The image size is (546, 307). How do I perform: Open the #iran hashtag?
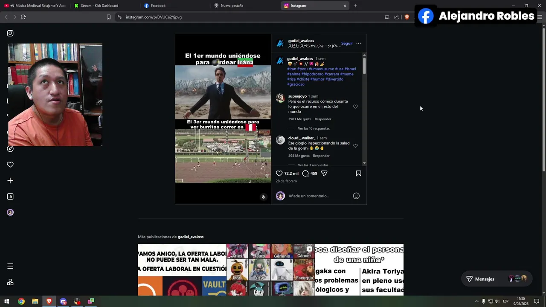(x=292, y=69)
